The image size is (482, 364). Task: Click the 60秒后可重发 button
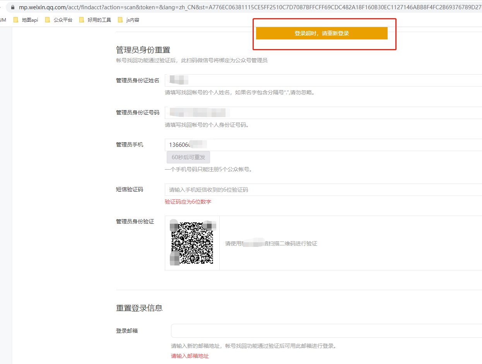188,157
